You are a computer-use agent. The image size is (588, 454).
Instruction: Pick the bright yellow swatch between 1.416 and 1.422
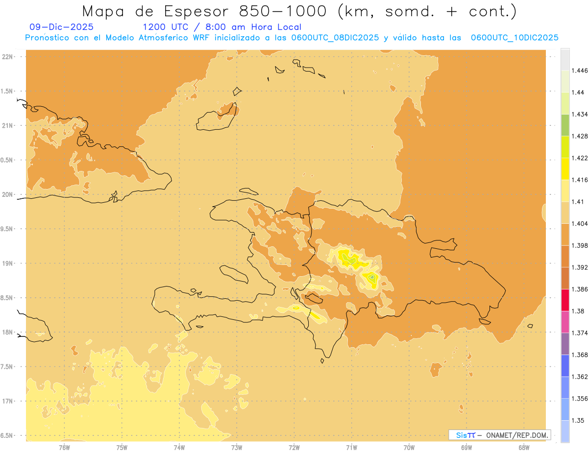pos(565,168)
